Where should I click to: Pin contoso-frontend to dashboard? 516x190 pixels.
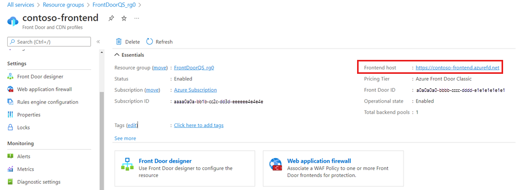[111, 19]
